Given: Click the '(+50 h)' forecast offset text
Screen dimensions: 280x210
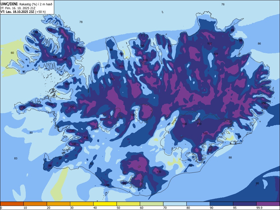Looking at the screenshot, I should (x=40, y=12).
